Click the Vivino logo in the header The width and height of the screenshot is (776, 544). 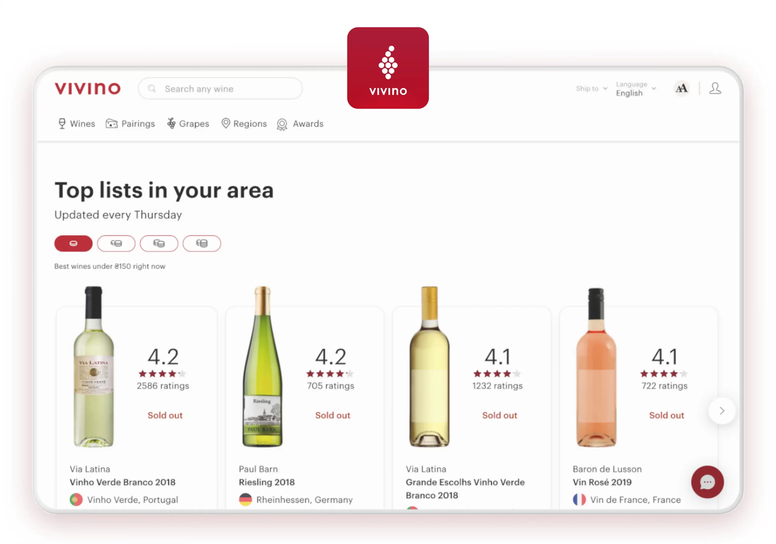(x=88, y=88)
